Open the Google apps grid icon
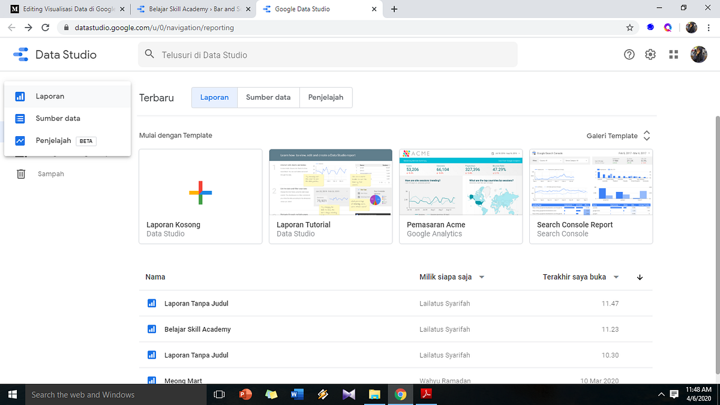 coord(673,55)
